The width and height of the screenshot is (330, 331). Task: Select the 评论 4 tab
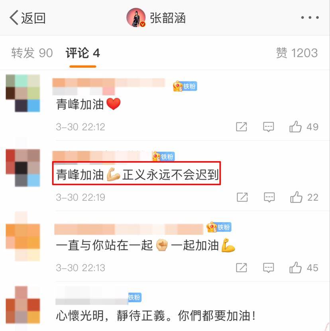point(83,53)
